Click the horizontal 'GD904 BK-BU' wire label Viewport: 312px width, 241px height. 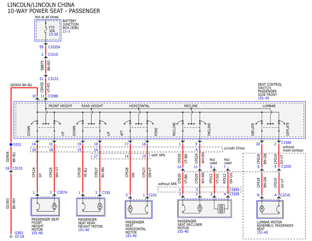[21, 85]
